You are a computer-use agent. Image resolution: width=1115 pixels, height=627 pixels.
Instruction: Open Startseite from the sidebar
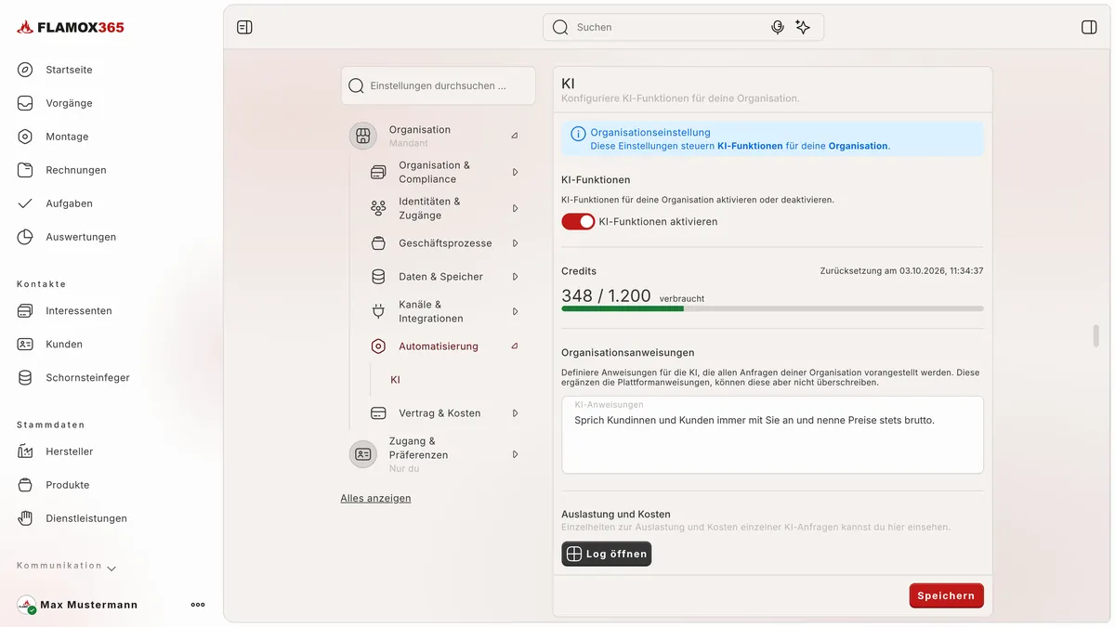click(x=69, y=70)
